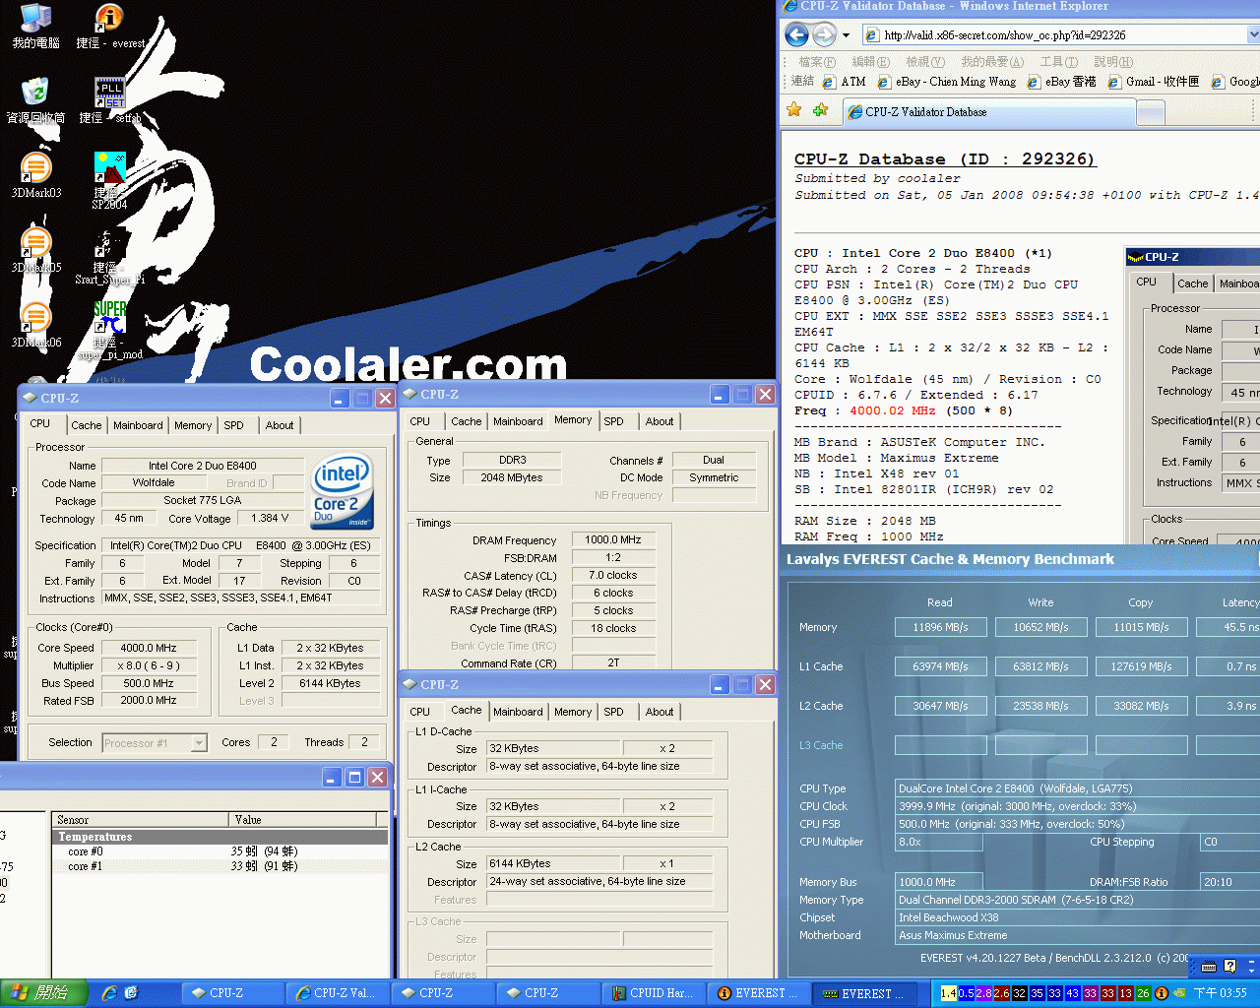Open the 檔案(F) menu in Internet Explorer
This screenshot has height=1008, width=1260.
pos(817,62)
